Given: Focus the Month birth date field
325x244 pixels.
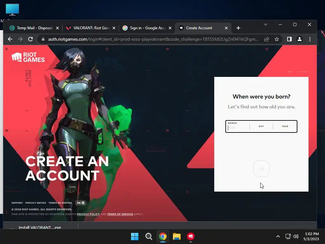Looking at the screenshot, I should click(237, 126).
